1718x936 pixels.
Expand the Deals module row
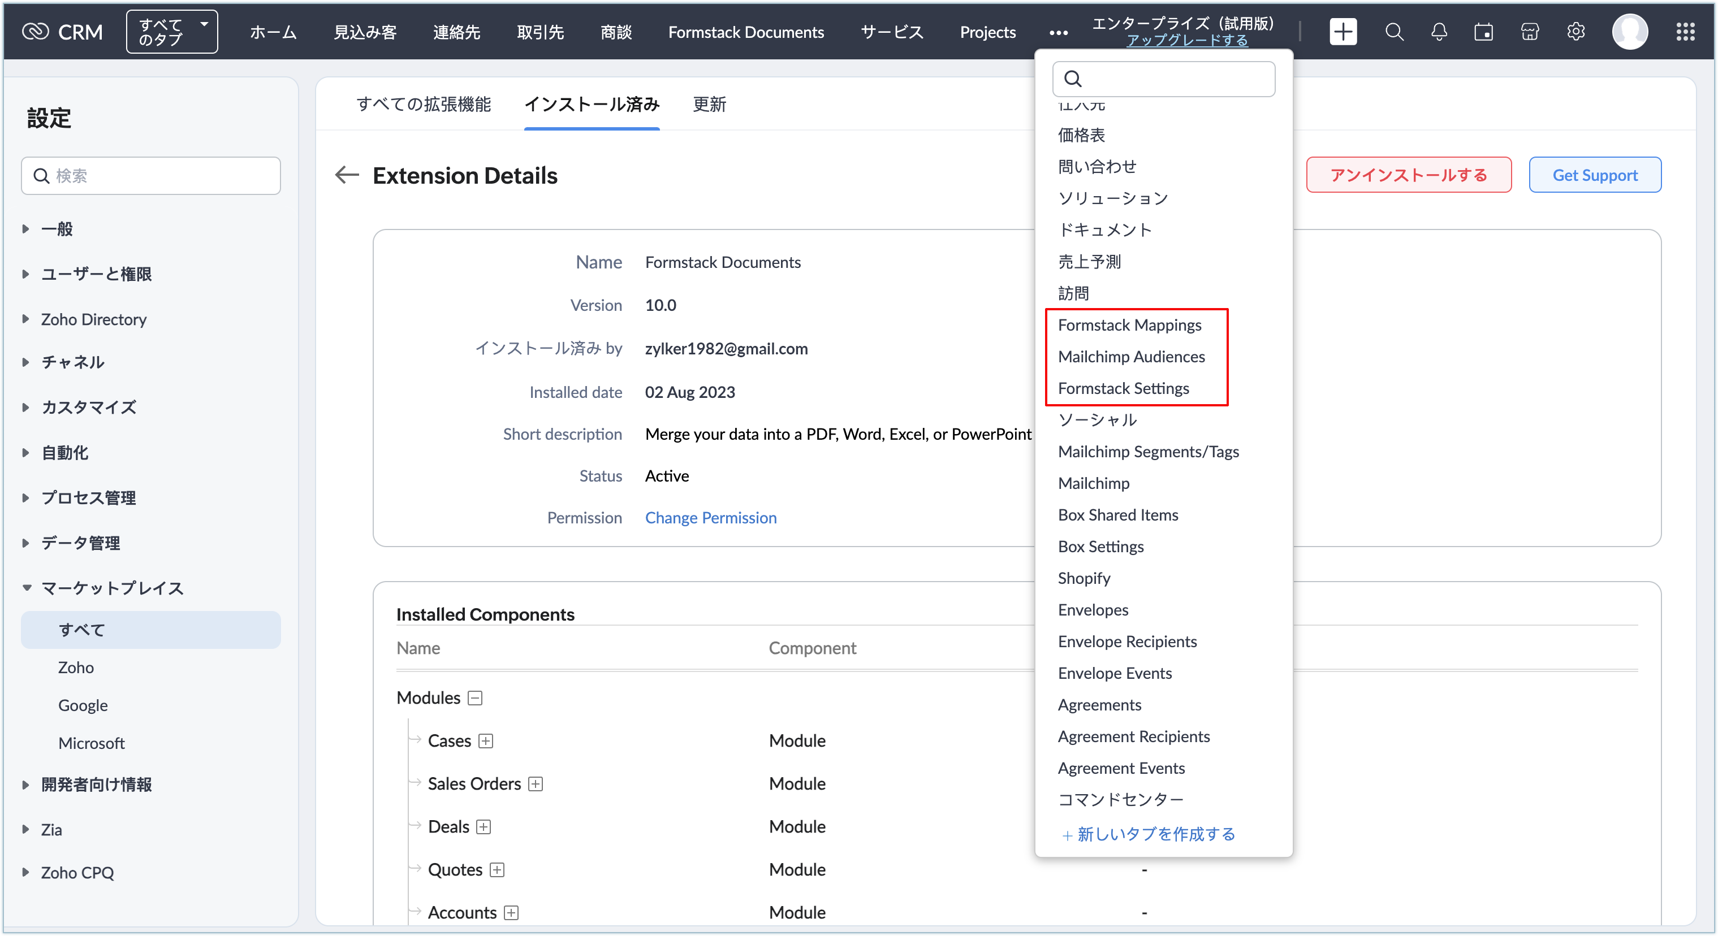click(484, 827)
